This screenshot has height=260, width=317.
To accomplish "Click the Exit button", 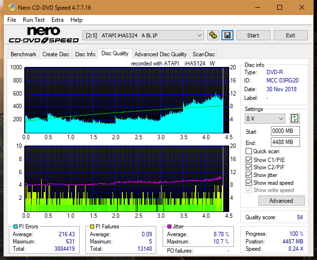I will point(290,35).
